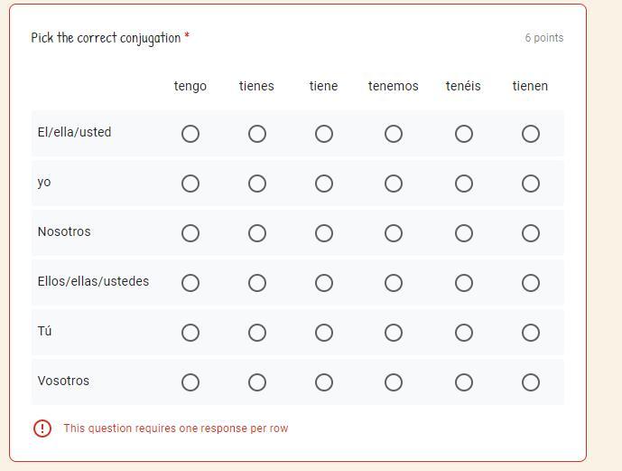
Task: Pick 'tenéis' for the Vosotros row
Action: click(464, 382)
